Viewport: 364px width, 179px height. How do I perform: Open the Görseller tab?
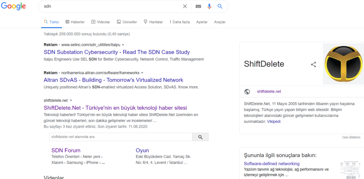(x=127, y=22)
